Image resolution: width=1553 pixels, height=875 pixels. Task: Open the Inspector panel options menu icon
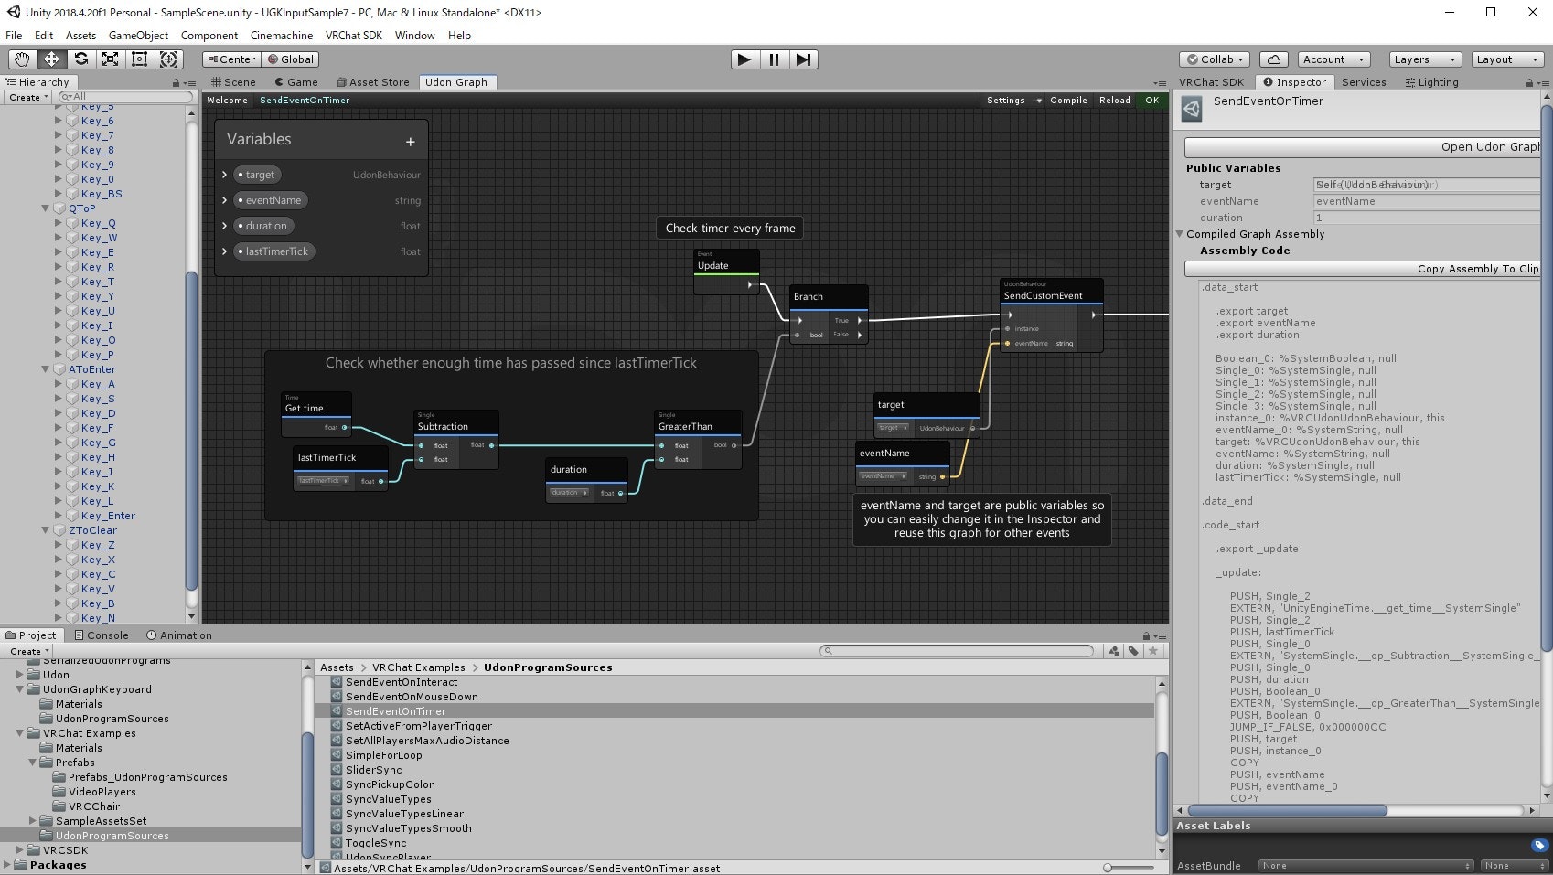click(x=1545, y=82)
